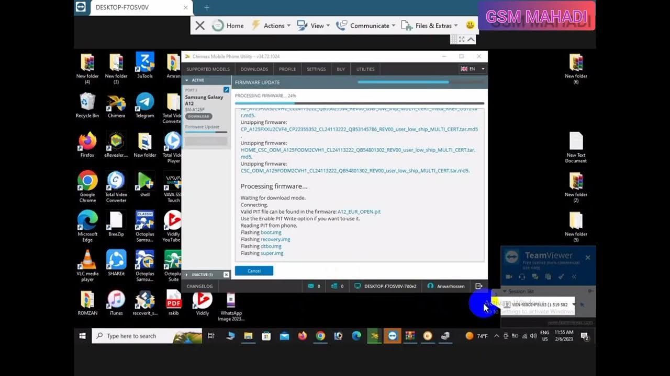Image resolution: width=670 pixels, height=376 pixels.
Task: Click the edit pencil icon on Port 1
Action: [x=226, y=90]
